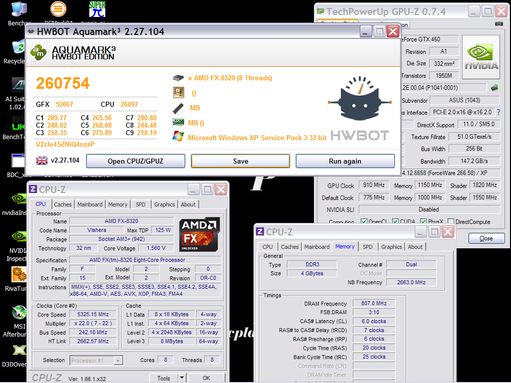
Task: Switch to Caches tab in CPU window
Action: point(62,204)
